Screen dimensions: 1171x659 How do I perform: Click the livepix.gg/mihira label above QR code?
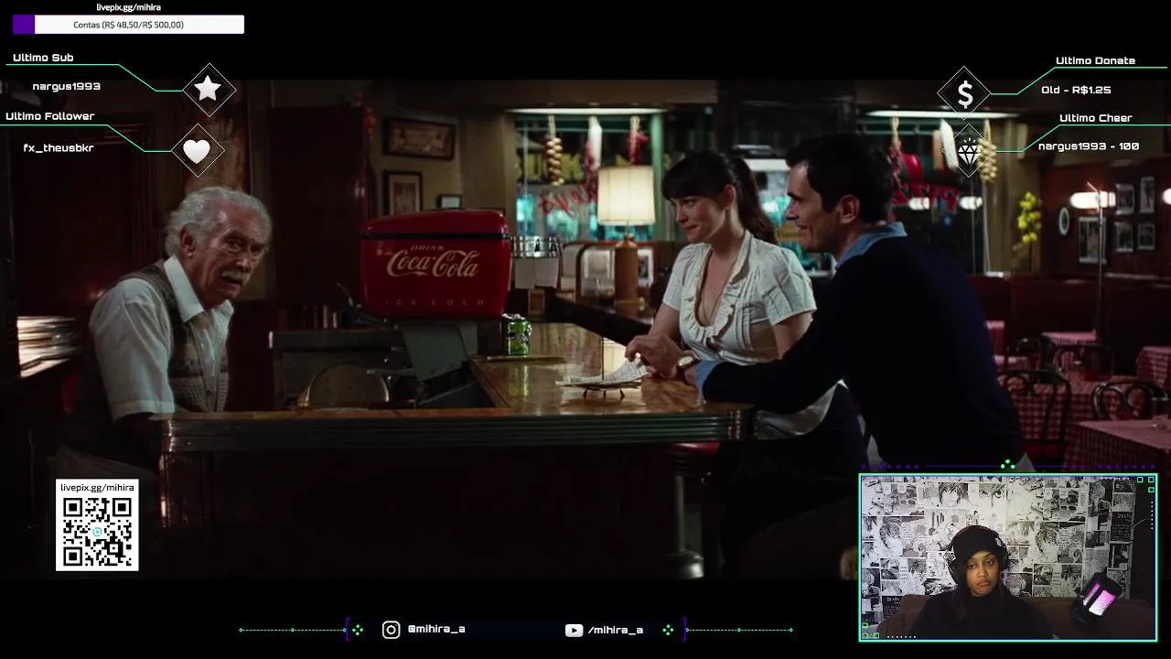(x=97, y=488)
